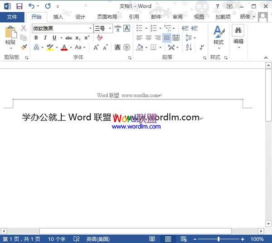This screenshot has width=272, height=243.
Task: Open the Bullets list dropdown arrow
Action: pos(146,28)
